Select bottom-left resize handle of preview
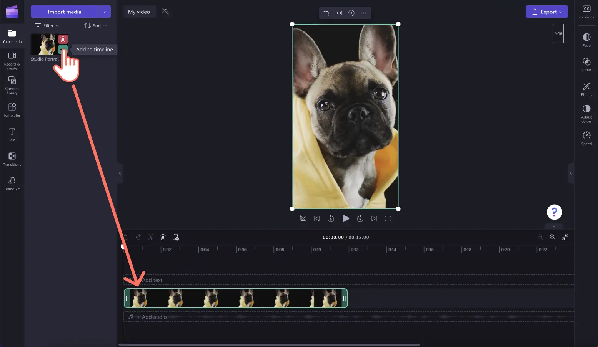This screenshot has width=598, height=347. [x=292, y=209]
